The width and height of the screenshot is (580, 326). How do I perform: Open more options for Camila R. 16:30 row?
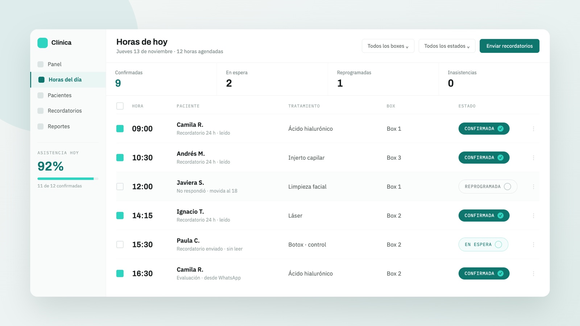[533, 273]
